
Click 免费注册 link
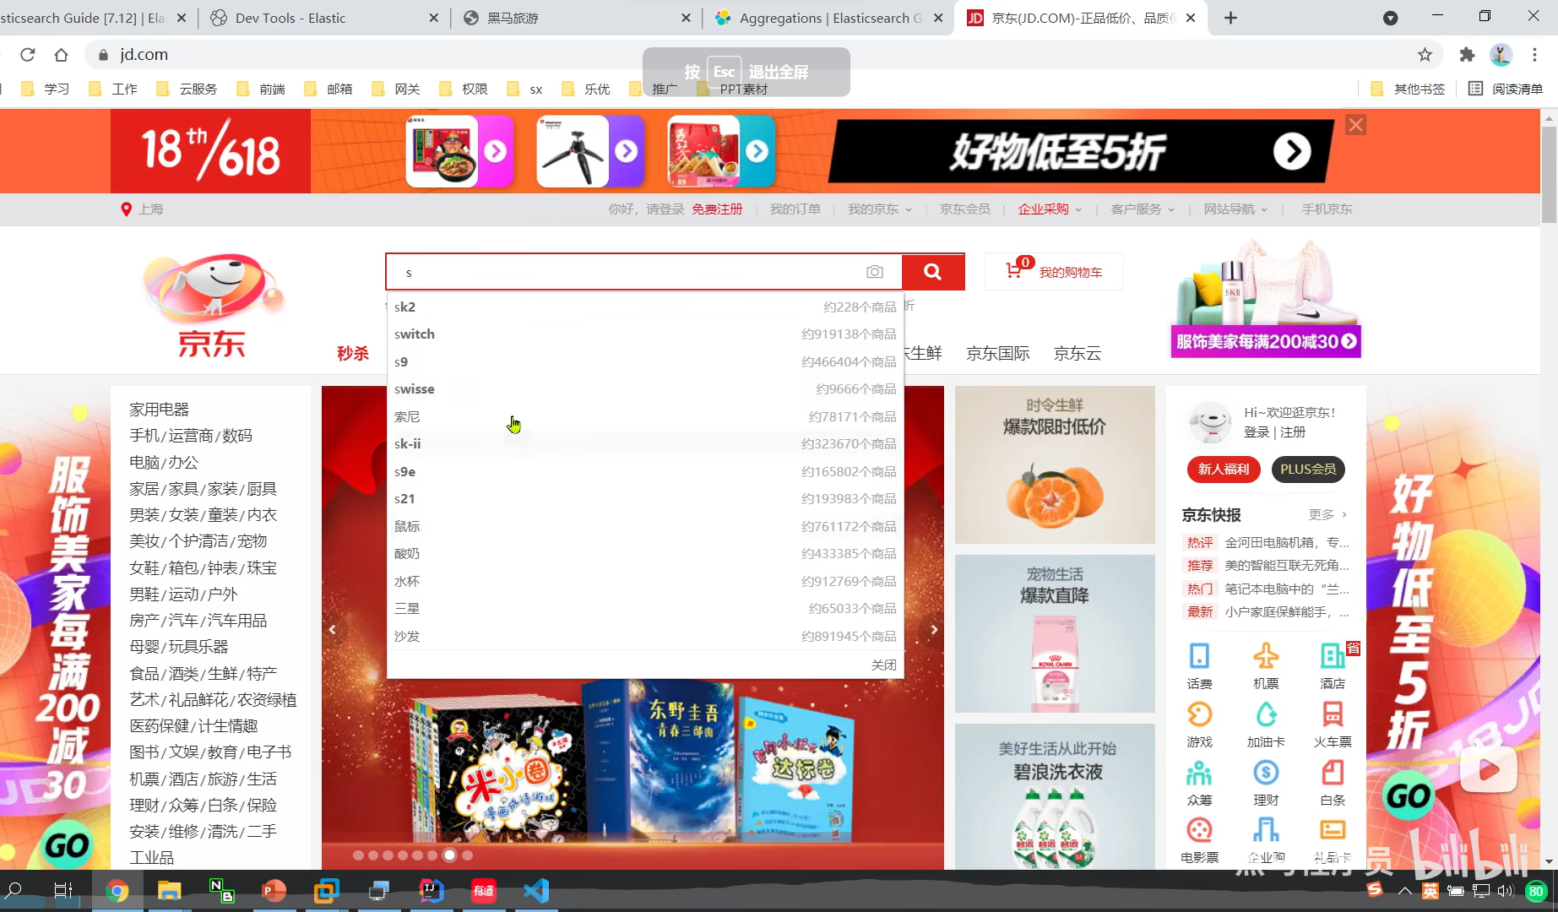[x=717, y=209]
